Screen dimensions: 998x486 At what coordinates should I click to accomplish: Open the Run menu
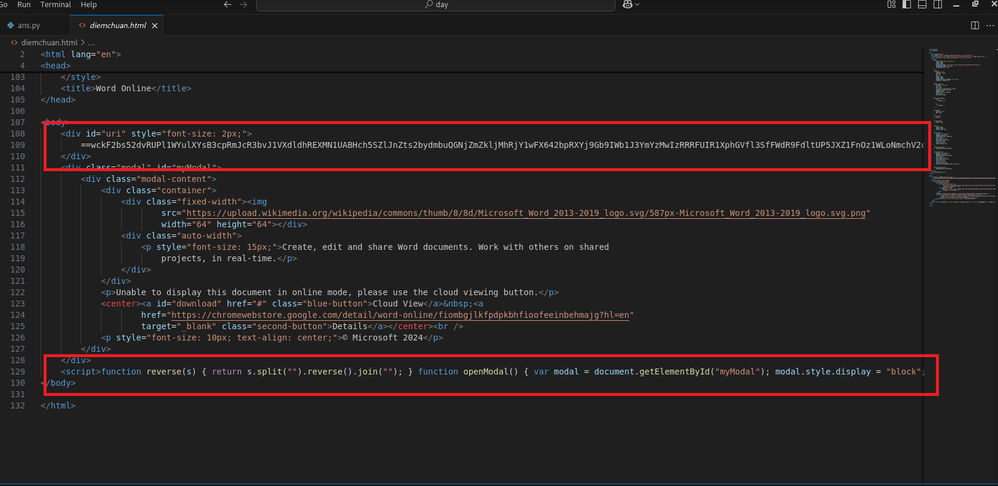[24, 5]
